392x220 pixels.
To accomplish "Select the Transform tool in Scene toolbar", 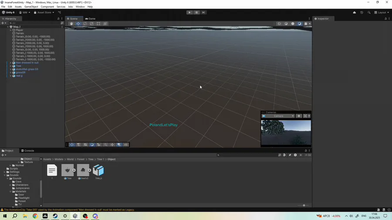I will (x=105, y=24).
